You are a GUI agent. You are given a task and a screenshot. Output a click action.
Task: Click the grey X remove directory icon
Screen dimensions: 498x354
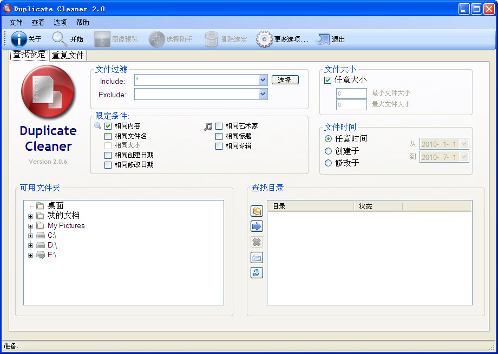pyautogui.click(x=257, y=242)
